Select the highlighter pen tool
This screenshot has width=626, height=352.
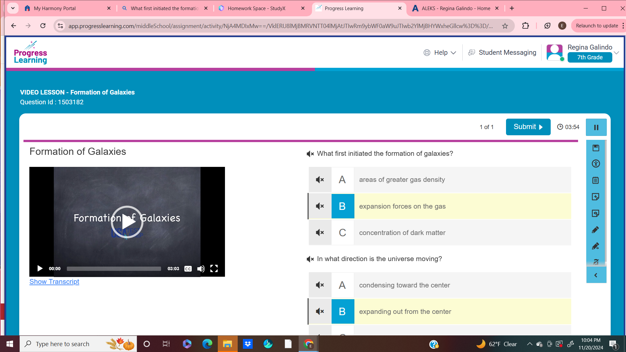point(595,246)
